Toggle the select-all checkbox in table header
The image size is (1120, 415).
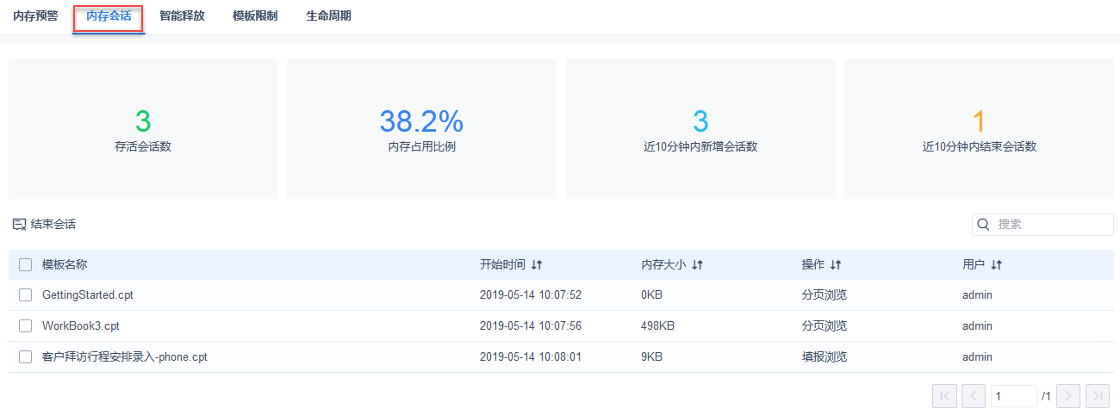click(x=26, y=265)
